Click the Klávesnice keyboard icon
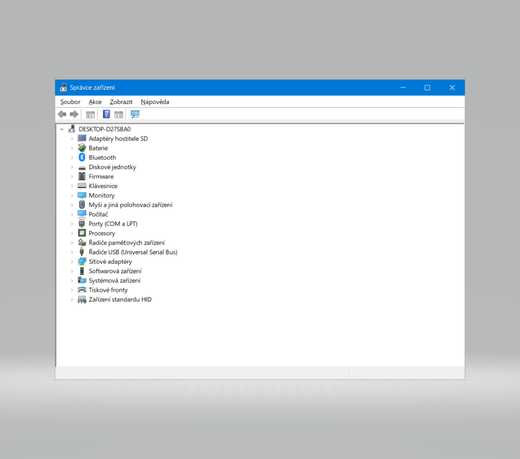Image resolution: width=520 pixels, height=459 pixels. click(x=82, y=186)
